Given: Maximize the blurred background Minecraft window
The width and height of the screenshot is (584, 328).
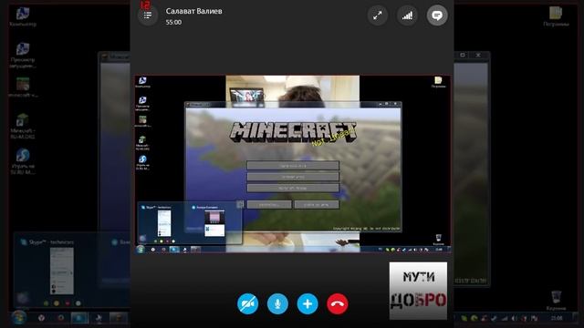Looking at the screenshot, I should click(x=463, y=55).
